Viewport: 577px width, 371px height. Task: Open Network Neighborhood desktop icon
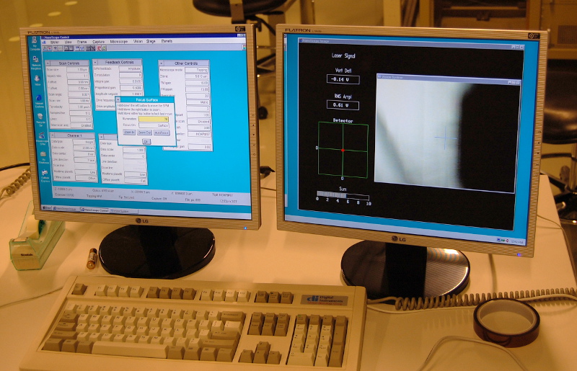[x=37, y=63]
